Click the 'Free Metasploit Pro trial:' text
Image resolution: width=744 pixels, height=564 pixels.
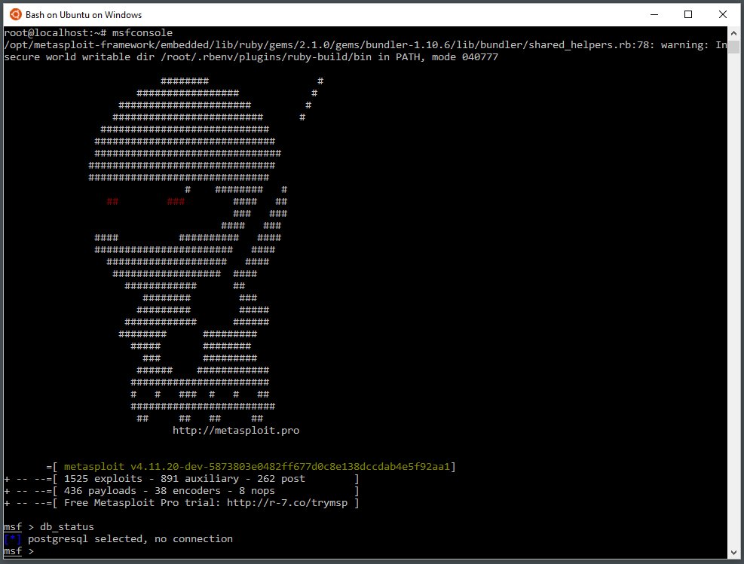click(x=142, y=503)
